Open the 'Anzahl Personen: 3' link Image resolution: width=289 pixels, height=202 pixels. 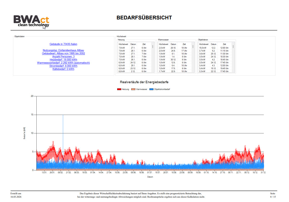tap(63, 56)
